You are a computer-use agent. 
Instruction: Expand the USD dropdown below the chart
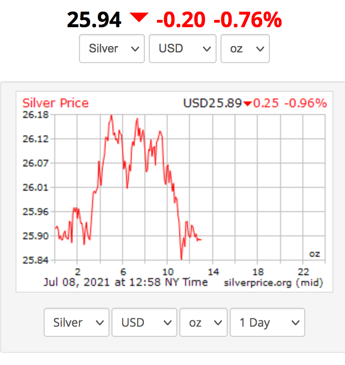tap(144, 322)
